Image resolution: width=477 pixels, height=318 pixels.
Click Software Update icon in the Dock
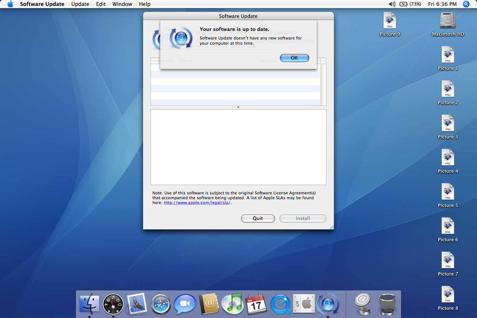click(x=328, y=304)
